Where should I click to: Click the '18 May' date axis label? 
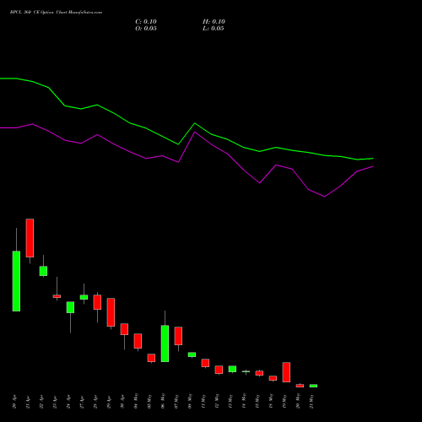pyautogui.click(x=271, y=401)
